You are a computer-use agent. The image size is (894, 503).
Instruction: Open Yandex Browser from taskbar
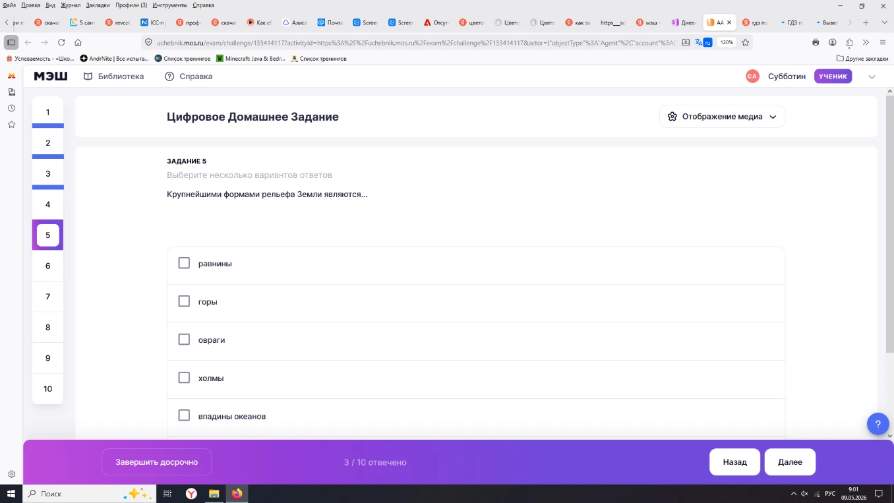point(191,493)
